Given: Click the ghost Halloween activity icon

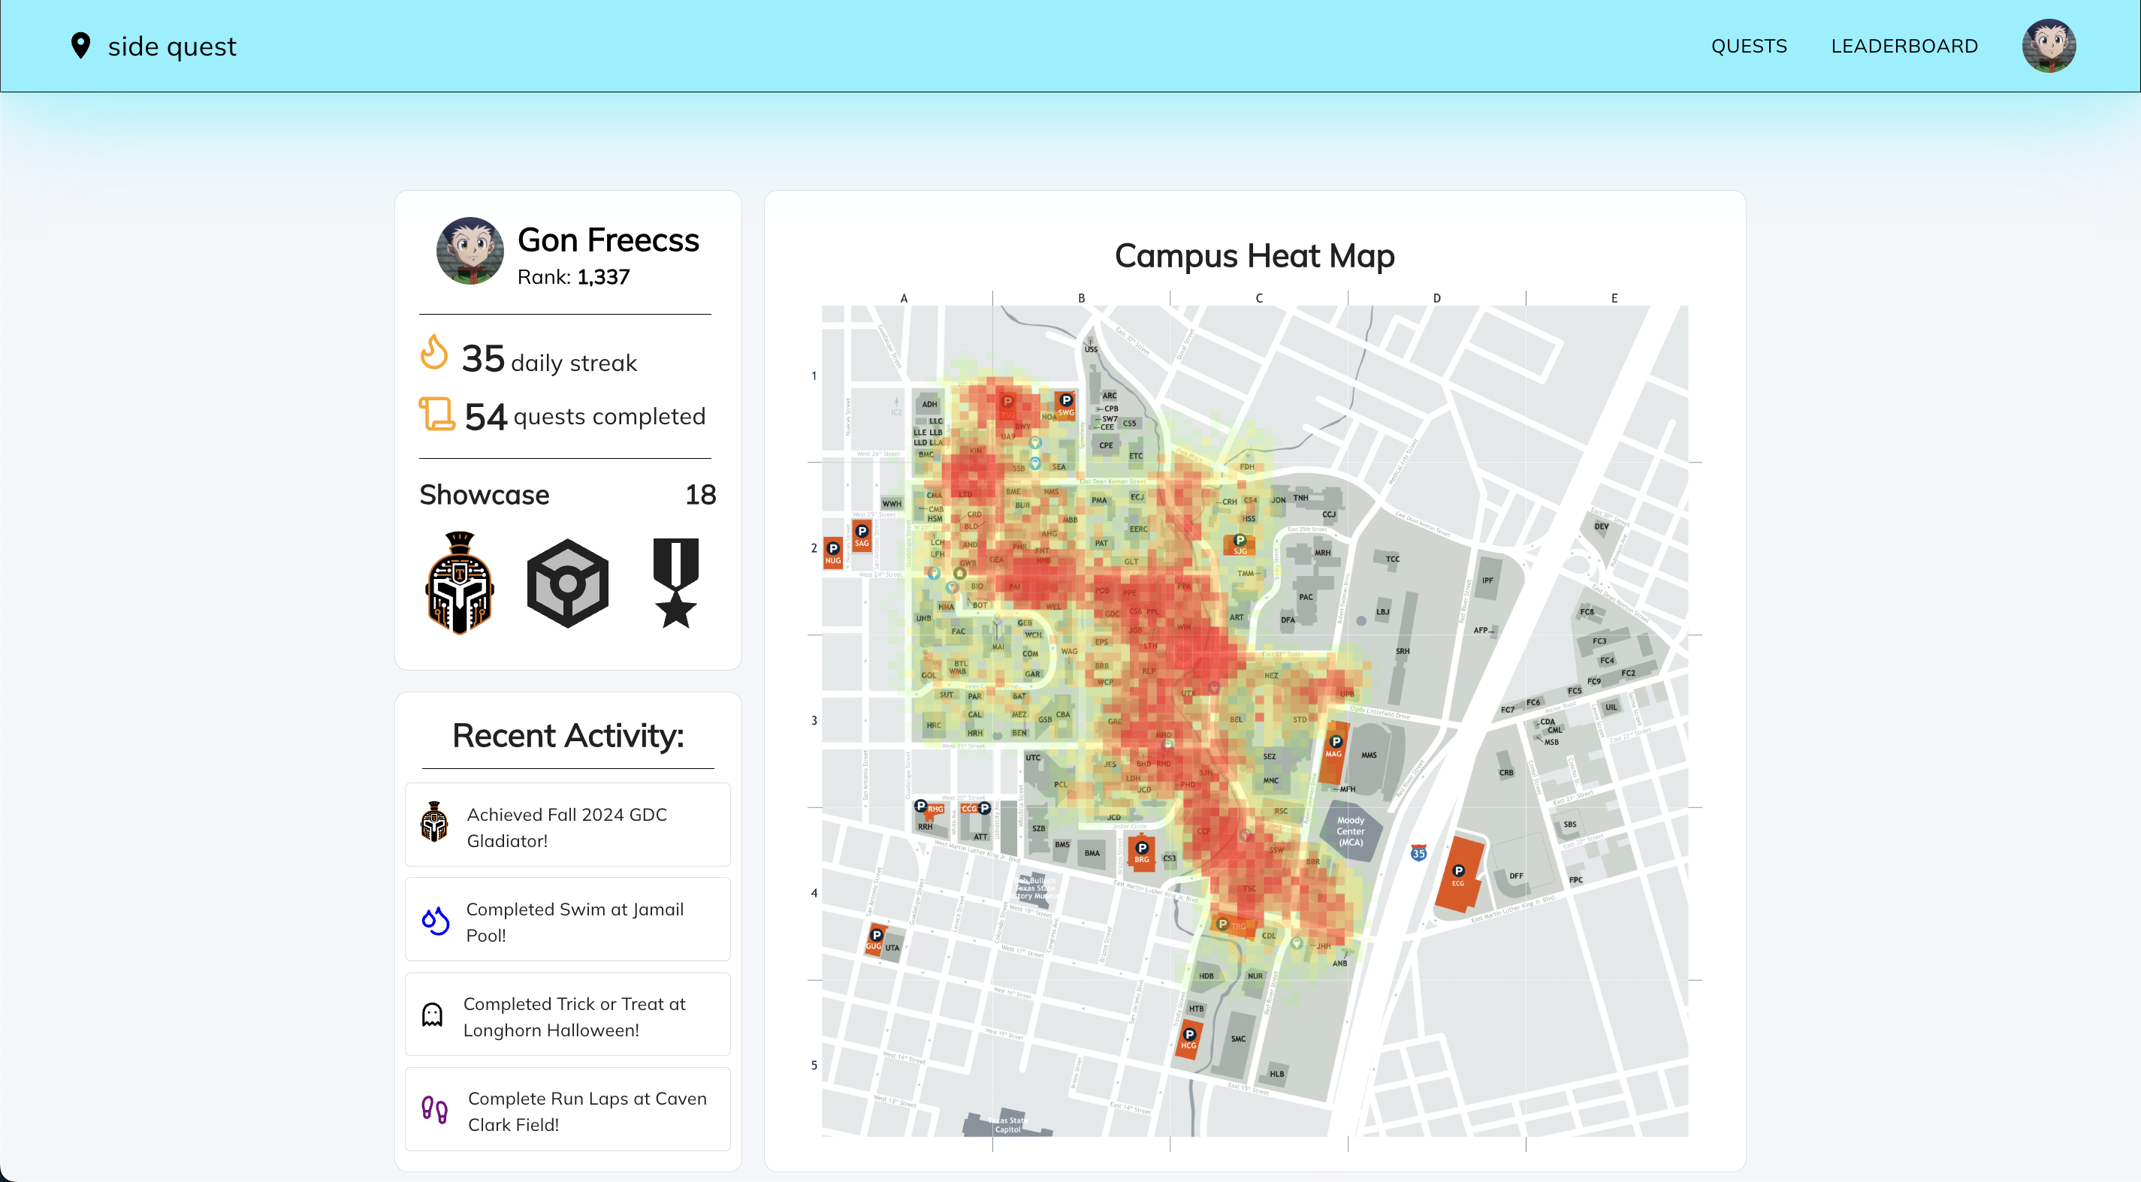Looking at the screenshot, I should pyautogui.click(x=432, y=1015).
